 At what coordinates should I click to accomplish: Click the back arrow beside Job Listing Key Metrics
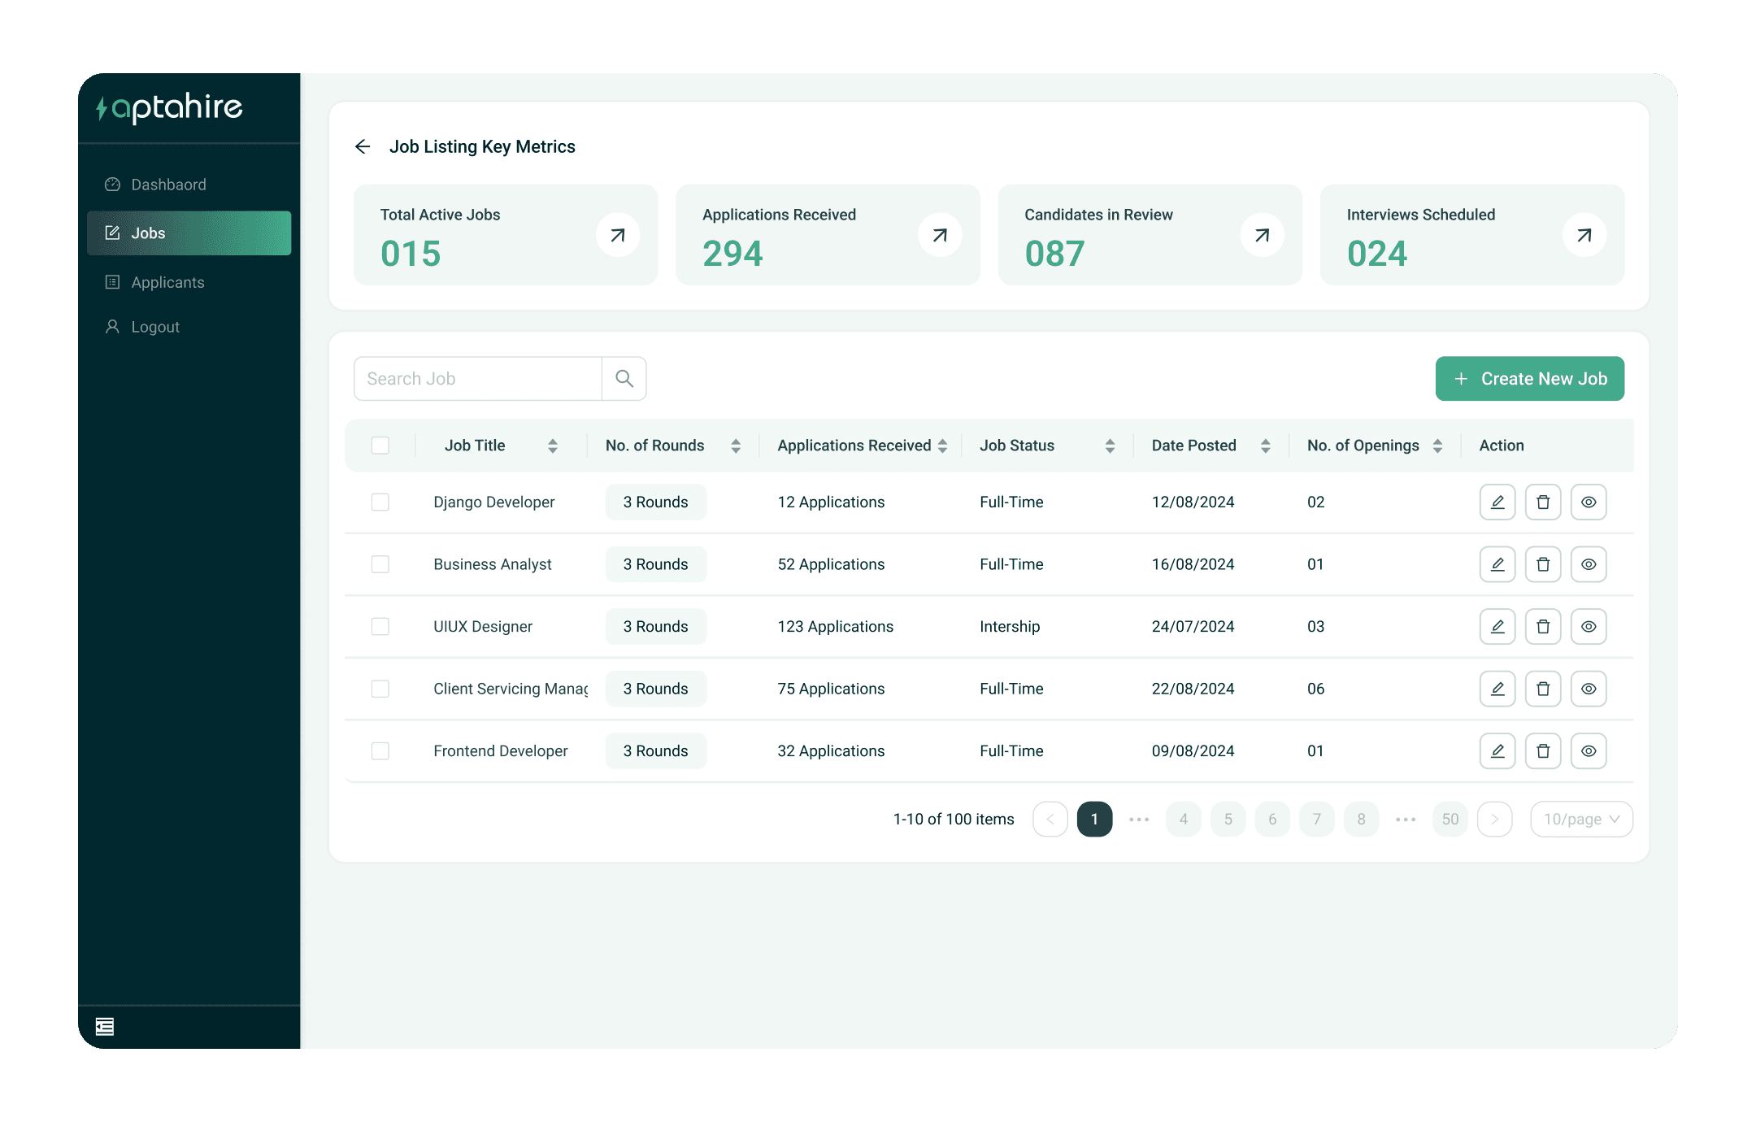[363, 146]
